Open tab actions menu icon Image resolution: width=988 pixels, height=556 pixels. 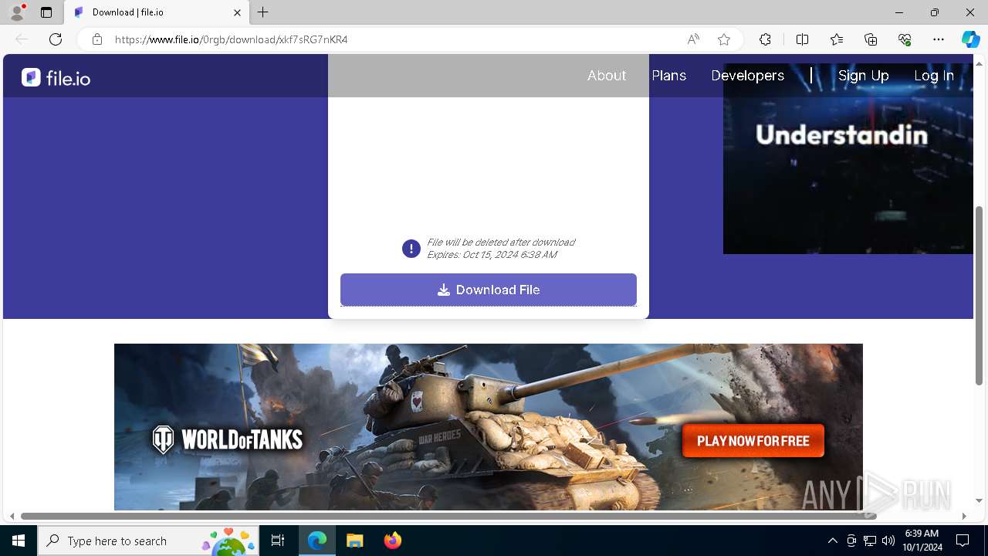(x=46, y=12)
